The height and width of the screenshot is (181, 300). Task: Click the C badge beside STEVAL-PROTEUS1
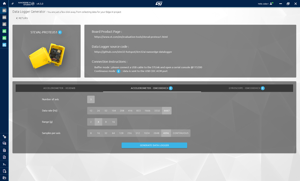tap(60, 32)
